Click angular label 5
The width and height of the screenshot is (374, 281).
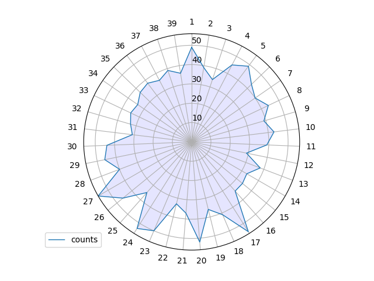point(263,46)
